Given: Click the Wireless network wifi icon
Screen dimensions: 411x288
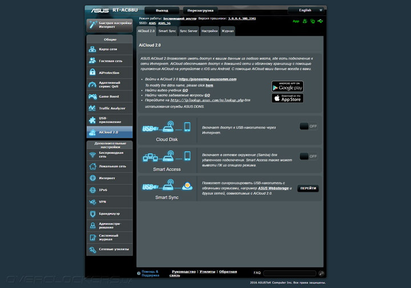Looking at the screenshot, I should click(x=92, y=155).
